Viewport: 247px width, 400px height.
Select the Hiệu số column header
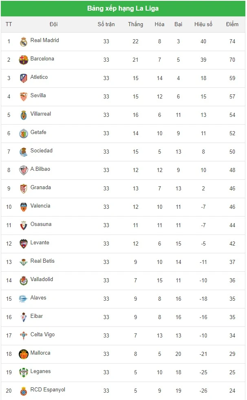click(203, 24)
